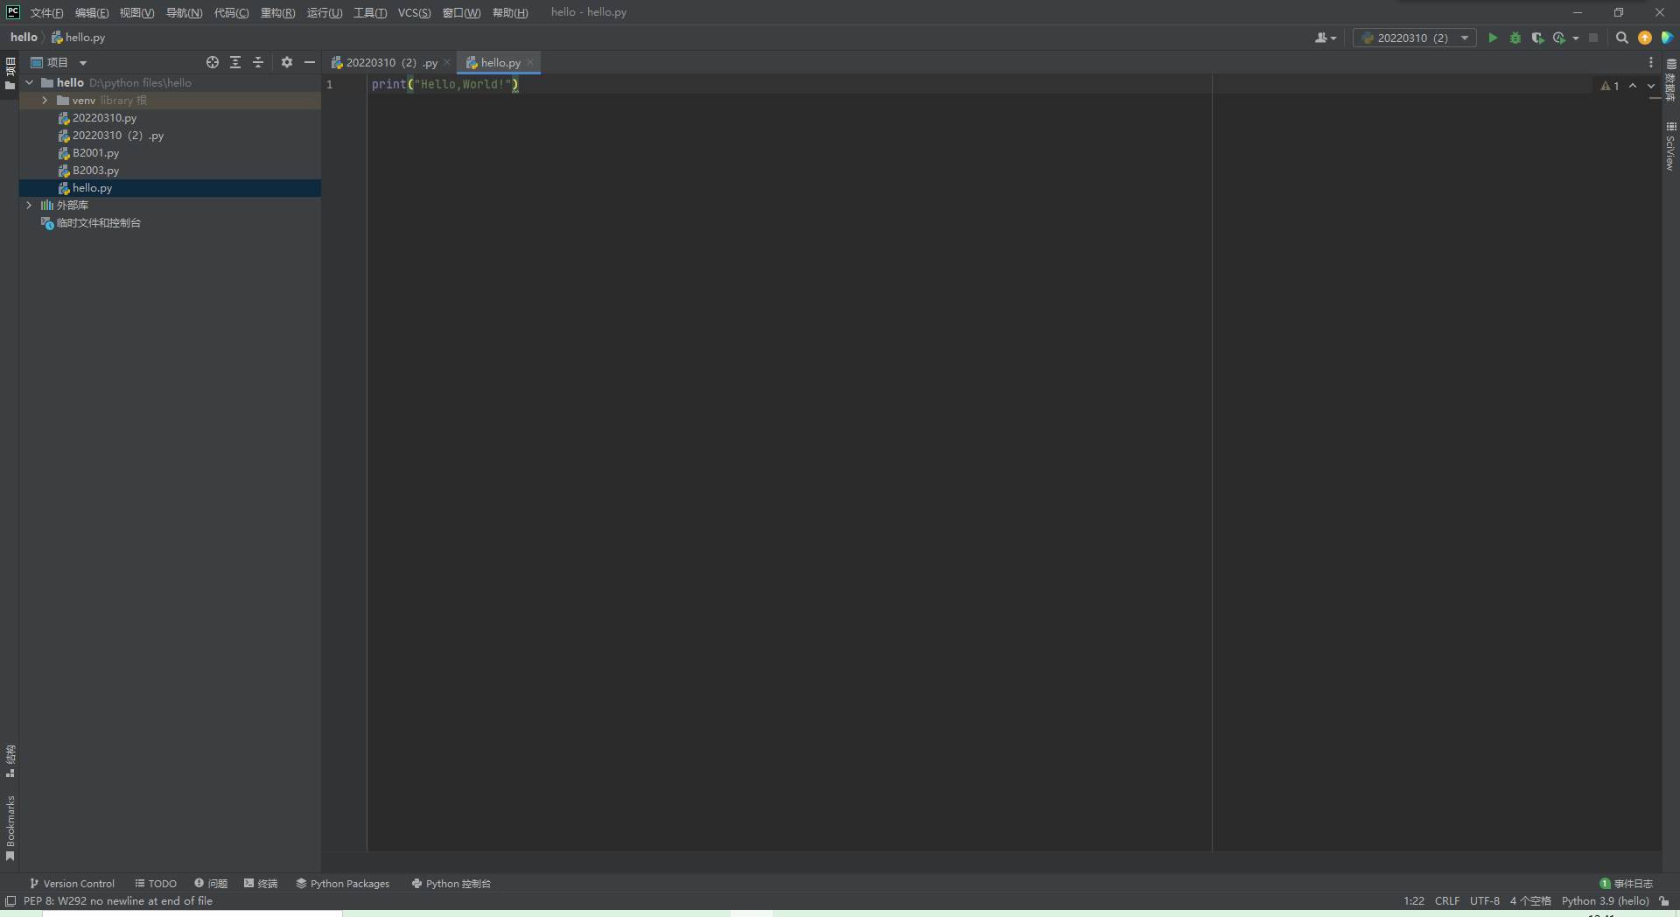
Task: Change indent setting 4 个空格
Action: (x=1530, y=901)
